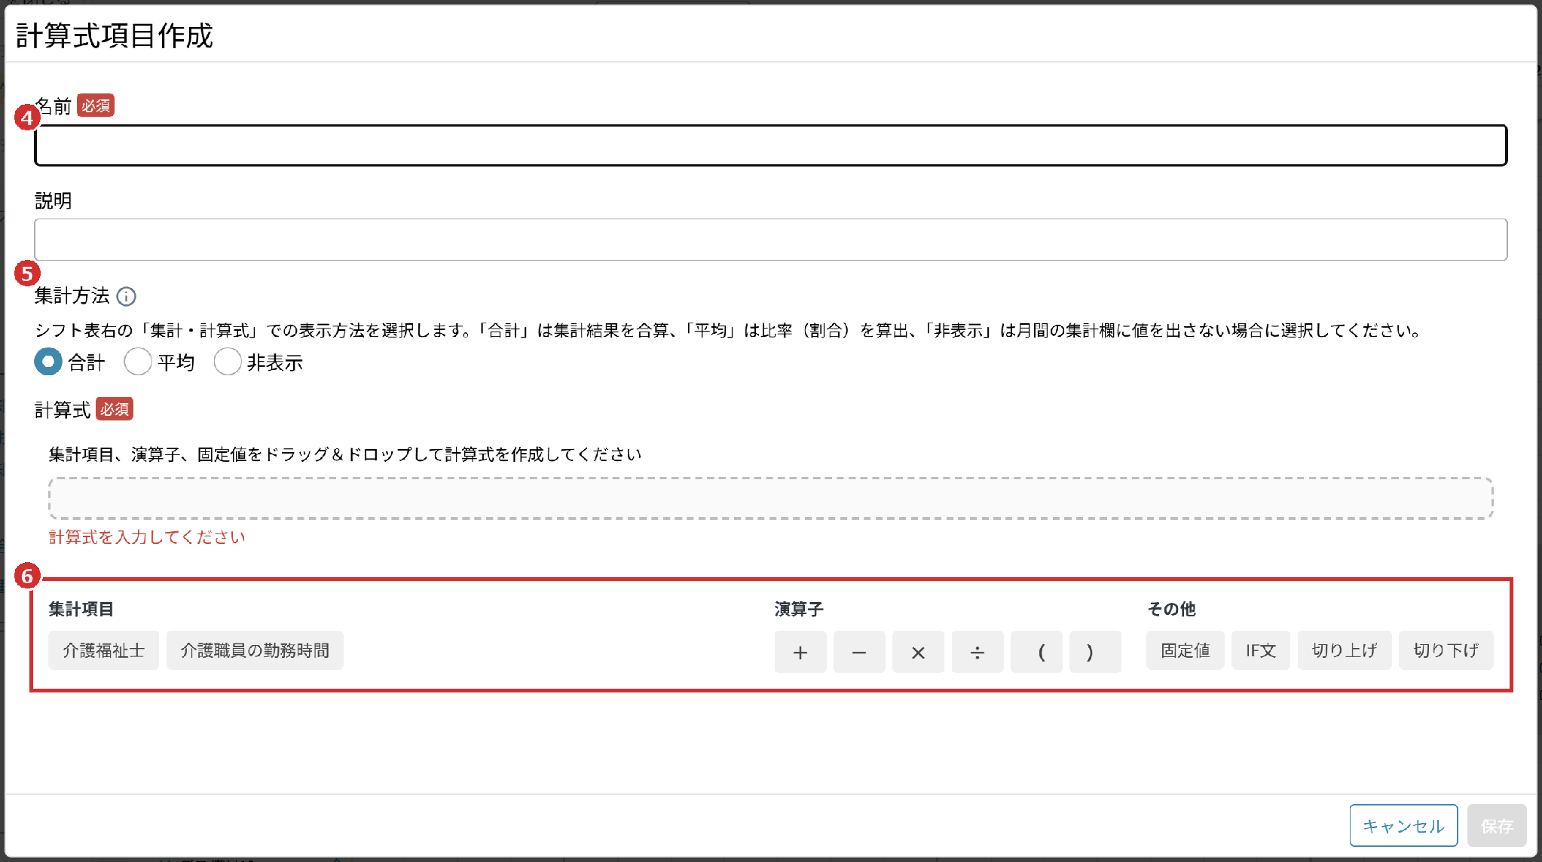Viewport: 1542px width, 862px height.
Task: Click the 演算子 section heading
Action: pyautogui.click(x=799, y=609)
